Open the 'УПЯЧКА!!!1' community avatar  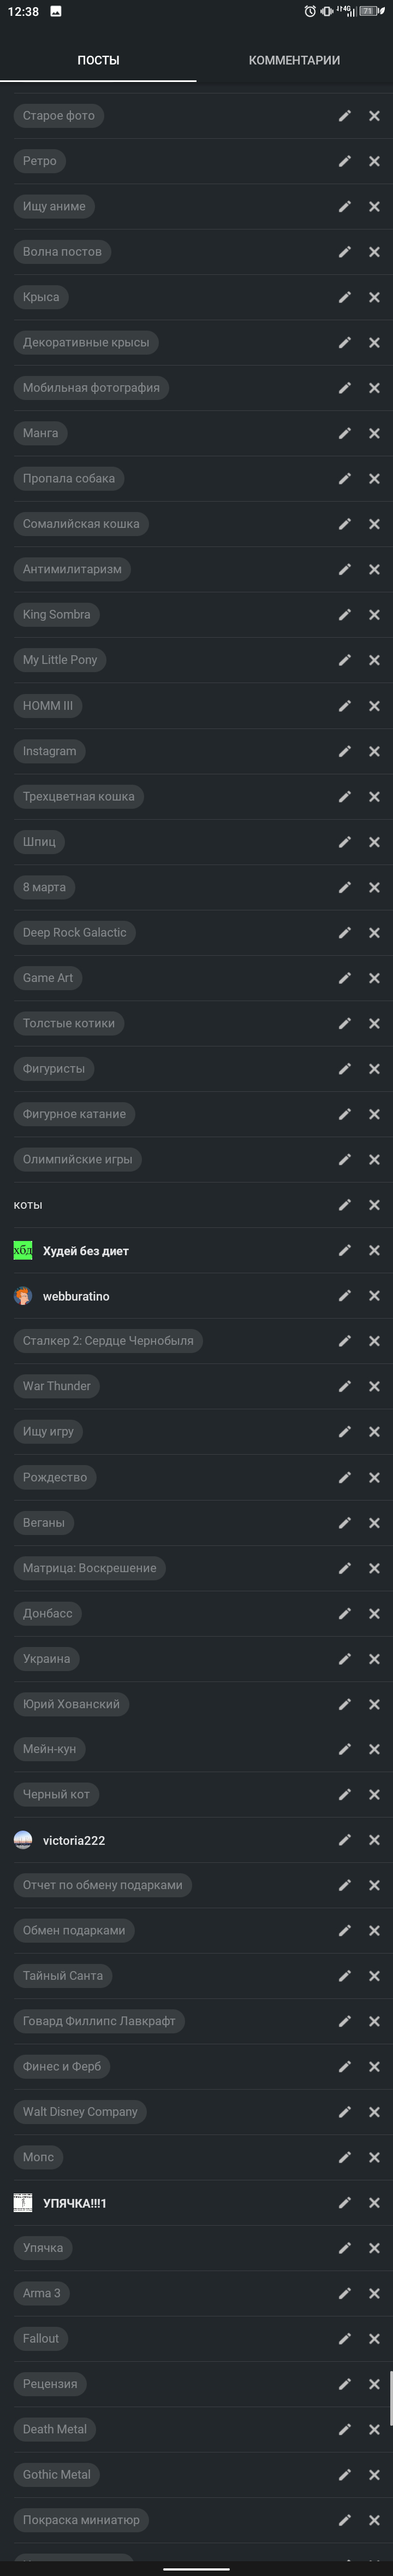pos(23,2202)
